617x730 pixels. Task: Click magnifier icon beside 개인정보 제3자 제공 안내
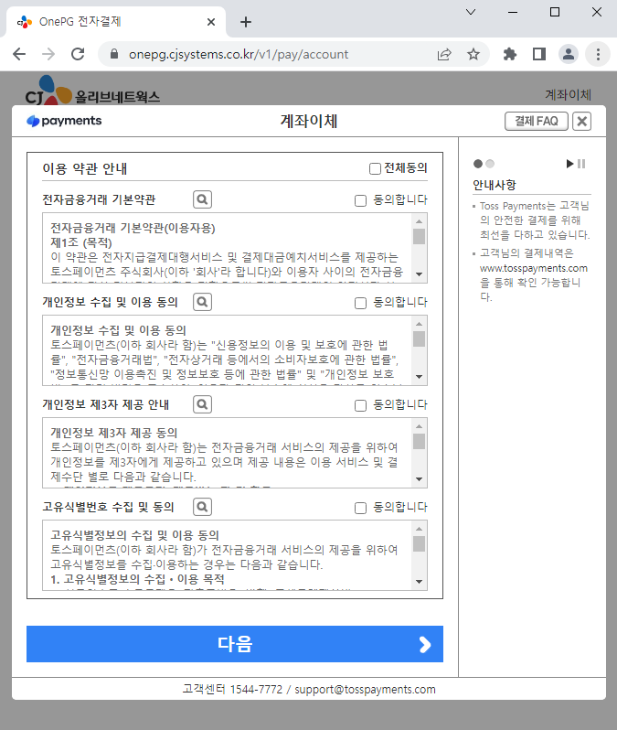(202, 404)
